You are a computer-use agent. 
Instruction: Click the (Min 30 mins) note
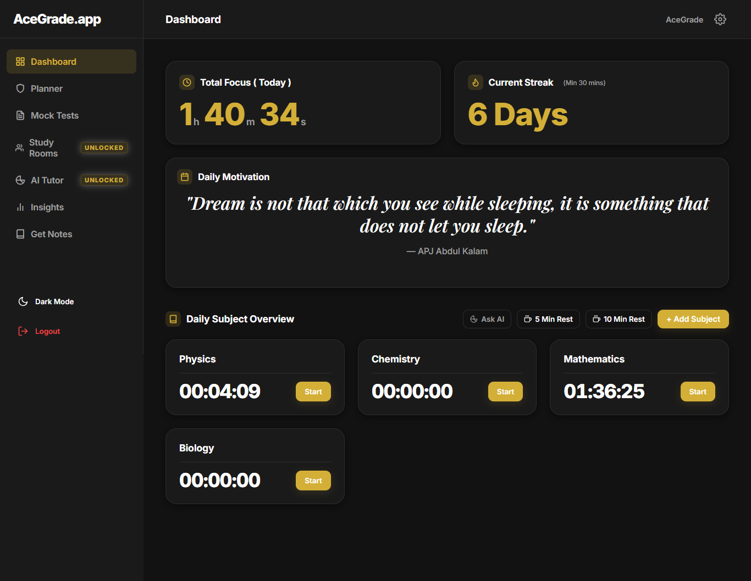click(584, 83)
